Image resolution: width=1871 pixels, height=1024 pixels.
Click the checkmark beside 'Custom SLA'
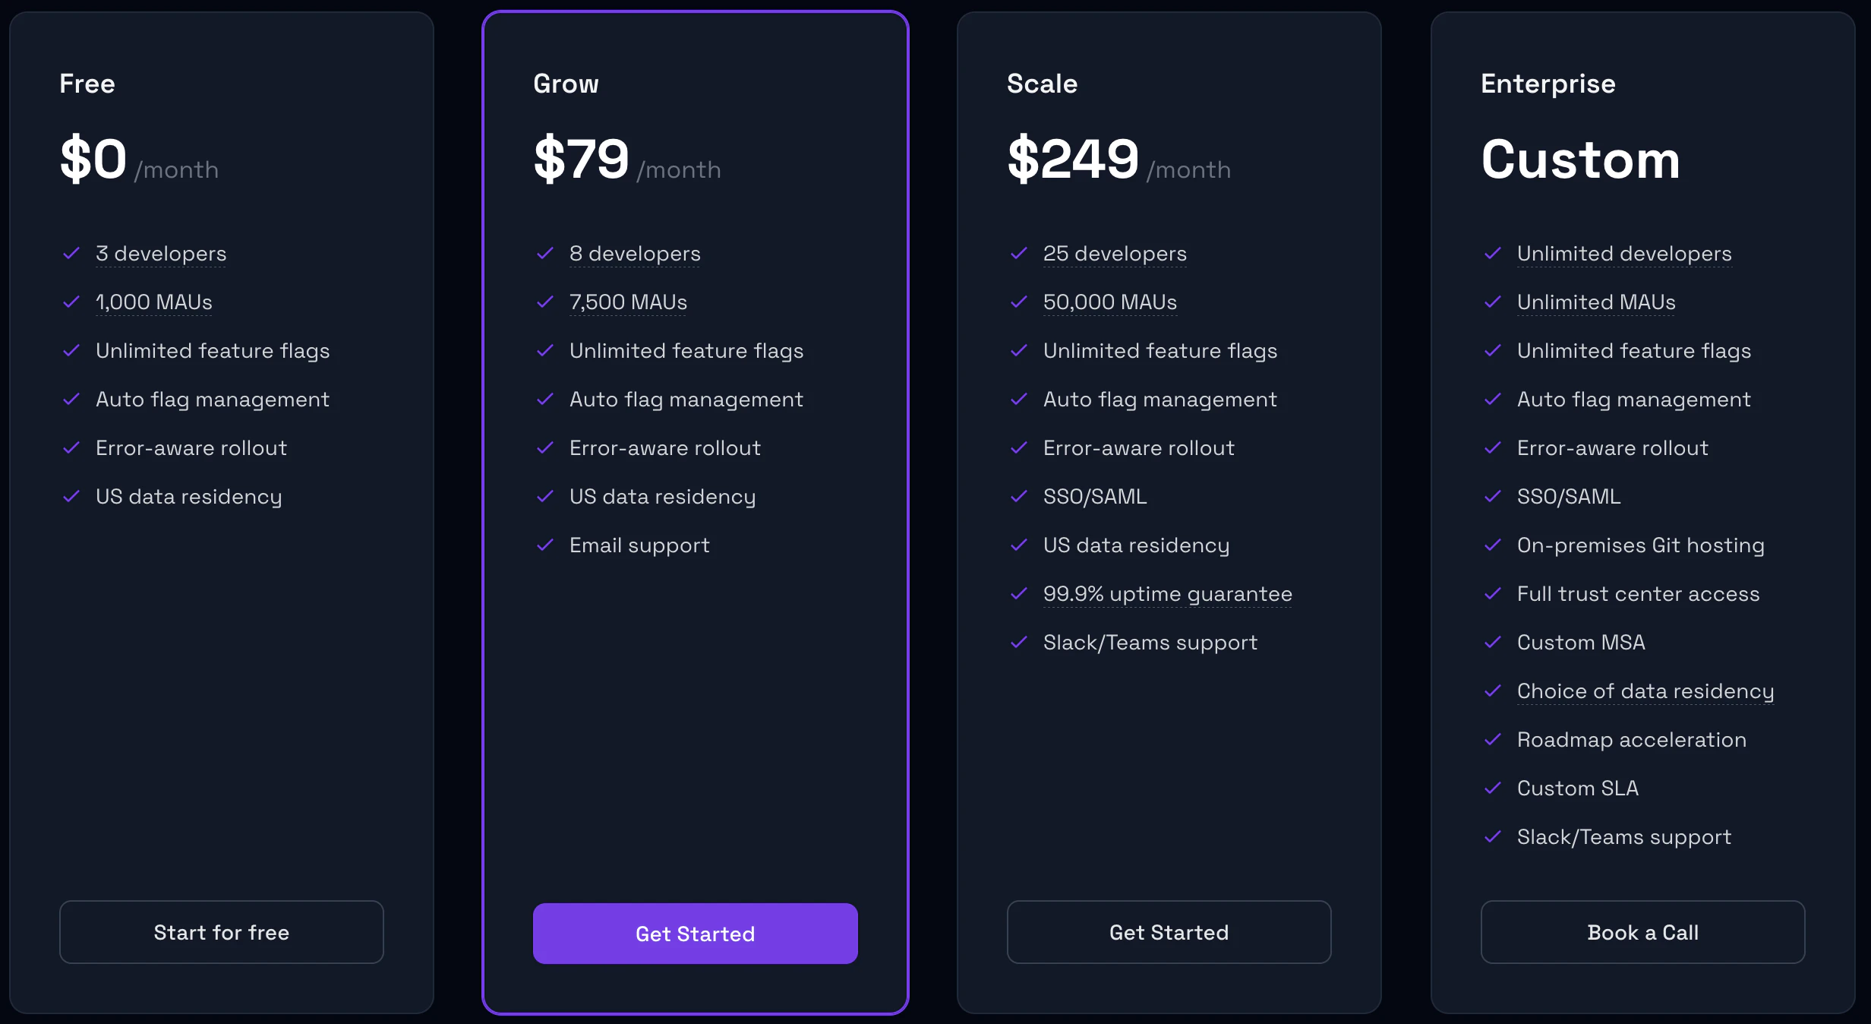point(1493,788)
